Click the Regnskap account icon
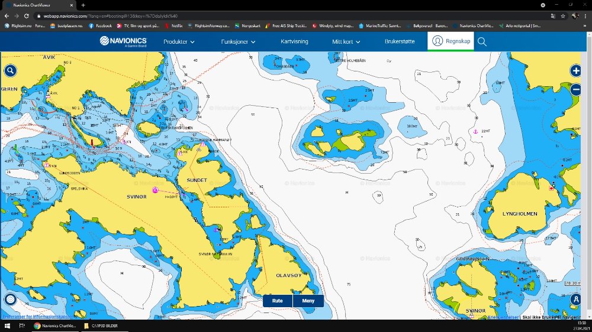592x332 pixels. click(x=437, y=41)
